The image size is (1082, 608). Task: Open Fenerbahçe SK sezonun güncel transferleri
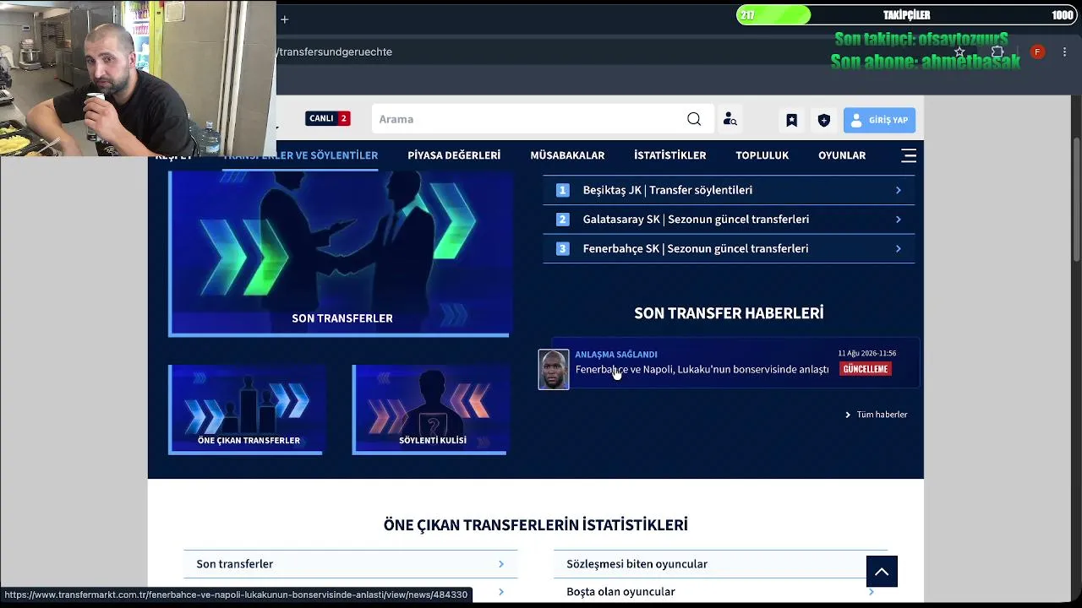(x=696, y=248)
